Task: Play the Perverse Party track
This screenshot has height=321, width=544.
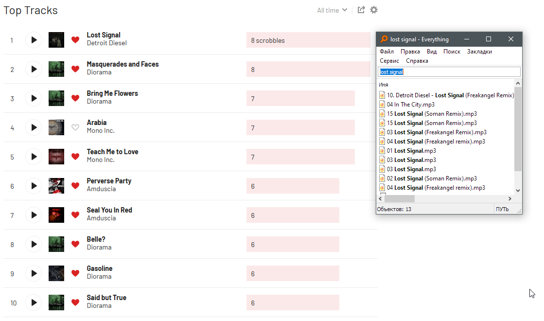Action: click(x=34, y=186)
